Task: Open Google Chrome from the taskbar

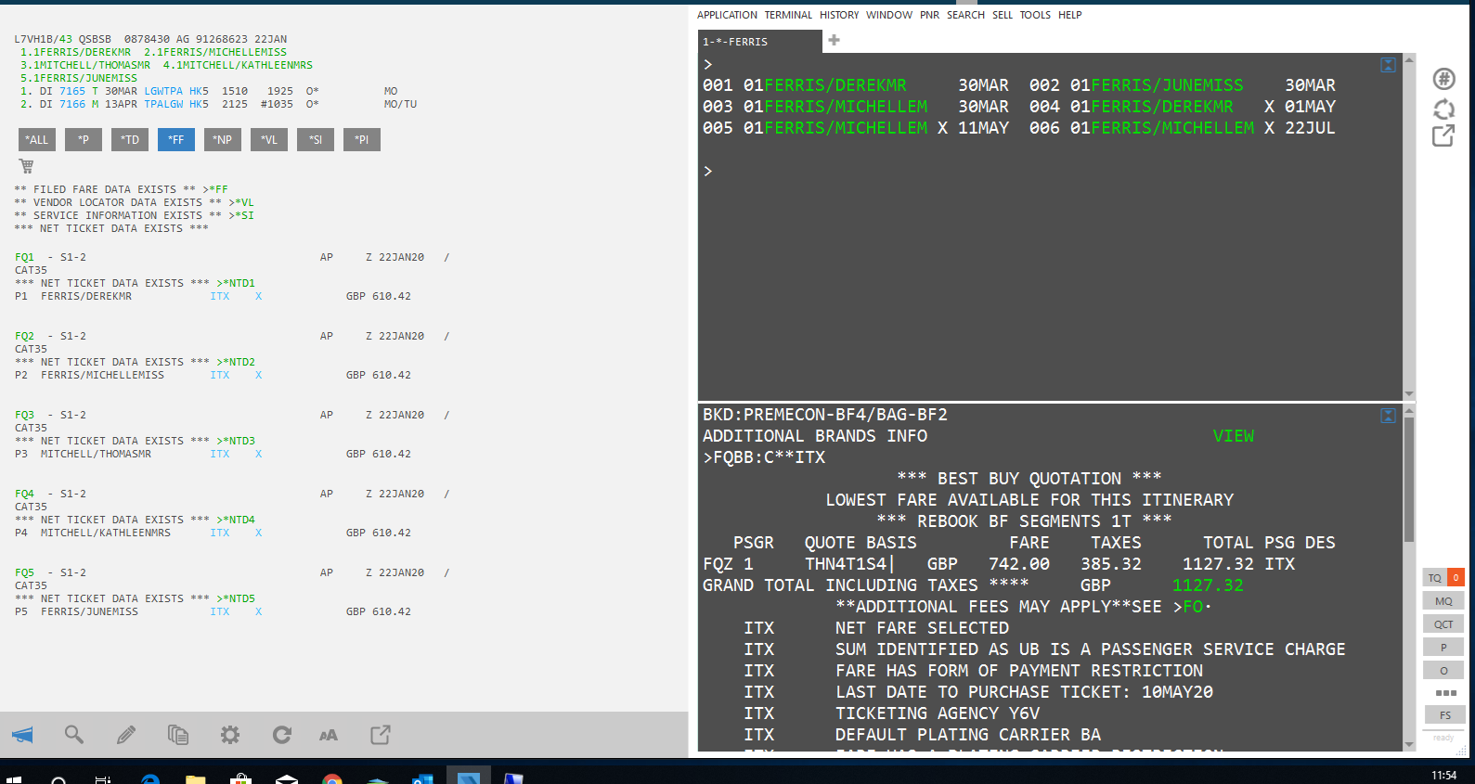Action: (x=331, y=778)
